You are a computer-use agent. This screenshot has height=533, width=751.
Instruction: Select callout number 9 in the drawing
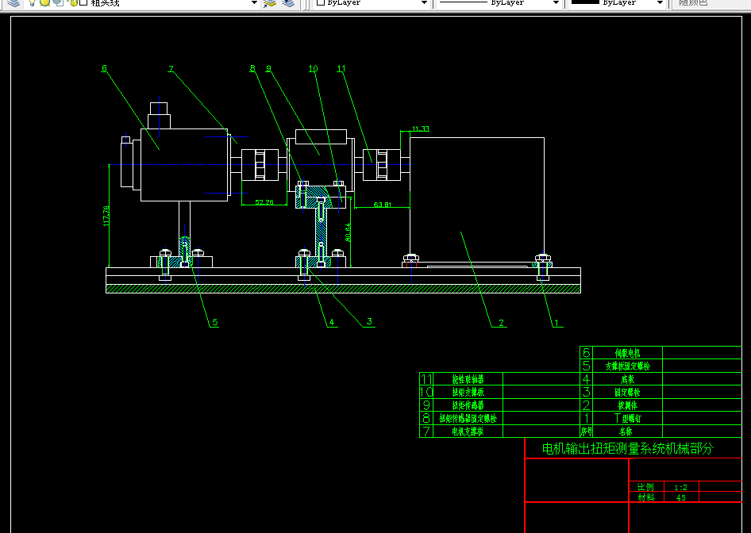[x=268, y=68]
